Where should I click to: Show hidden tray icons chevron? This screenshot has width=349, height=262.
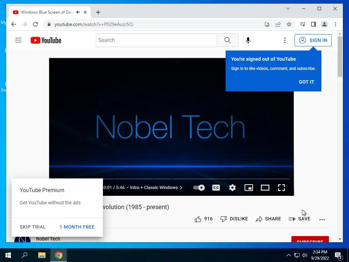[x=288, y=255]
